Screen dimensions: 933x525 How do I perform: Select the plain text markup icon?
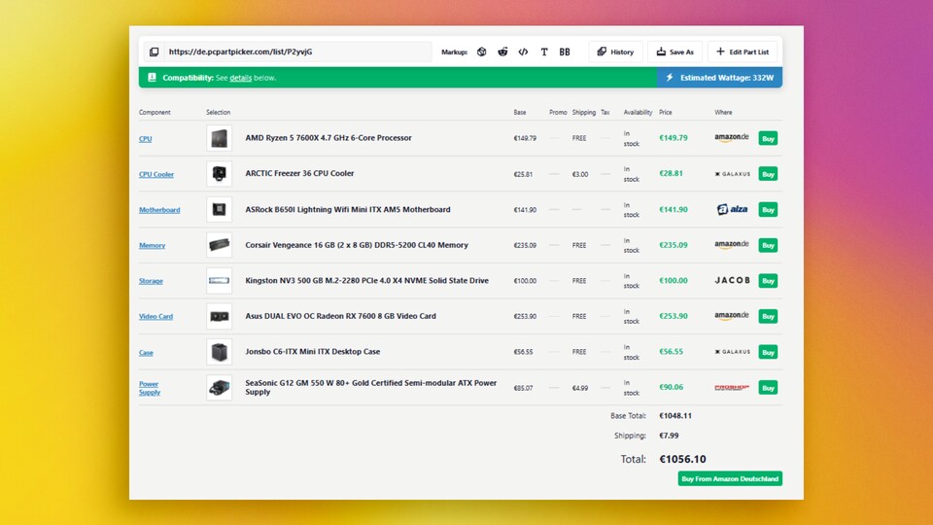tap(544, 52)
